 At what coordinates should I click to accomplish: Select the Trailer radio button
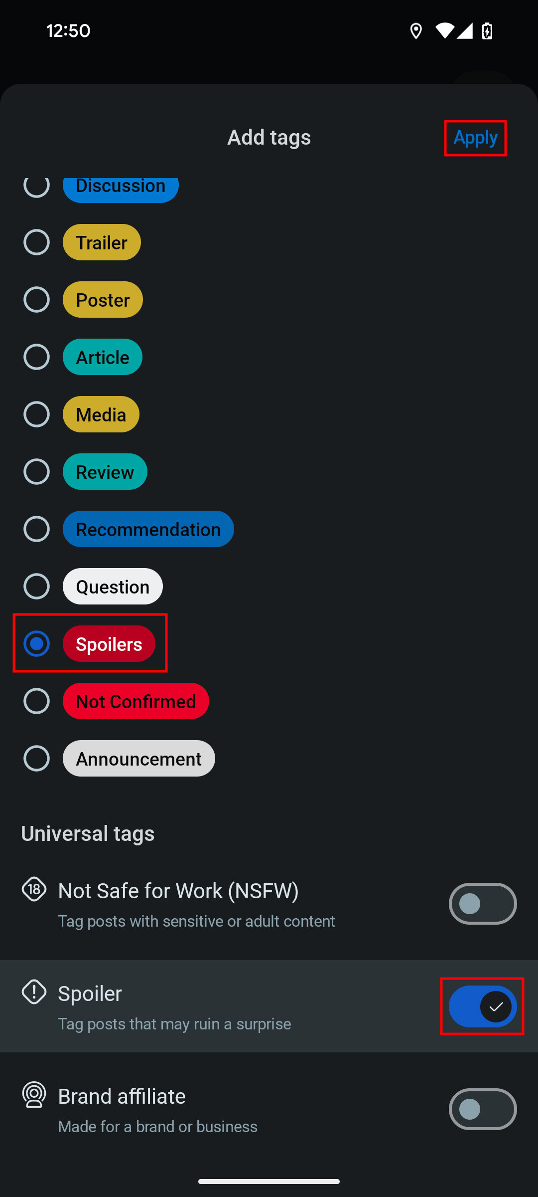[36, 242]
